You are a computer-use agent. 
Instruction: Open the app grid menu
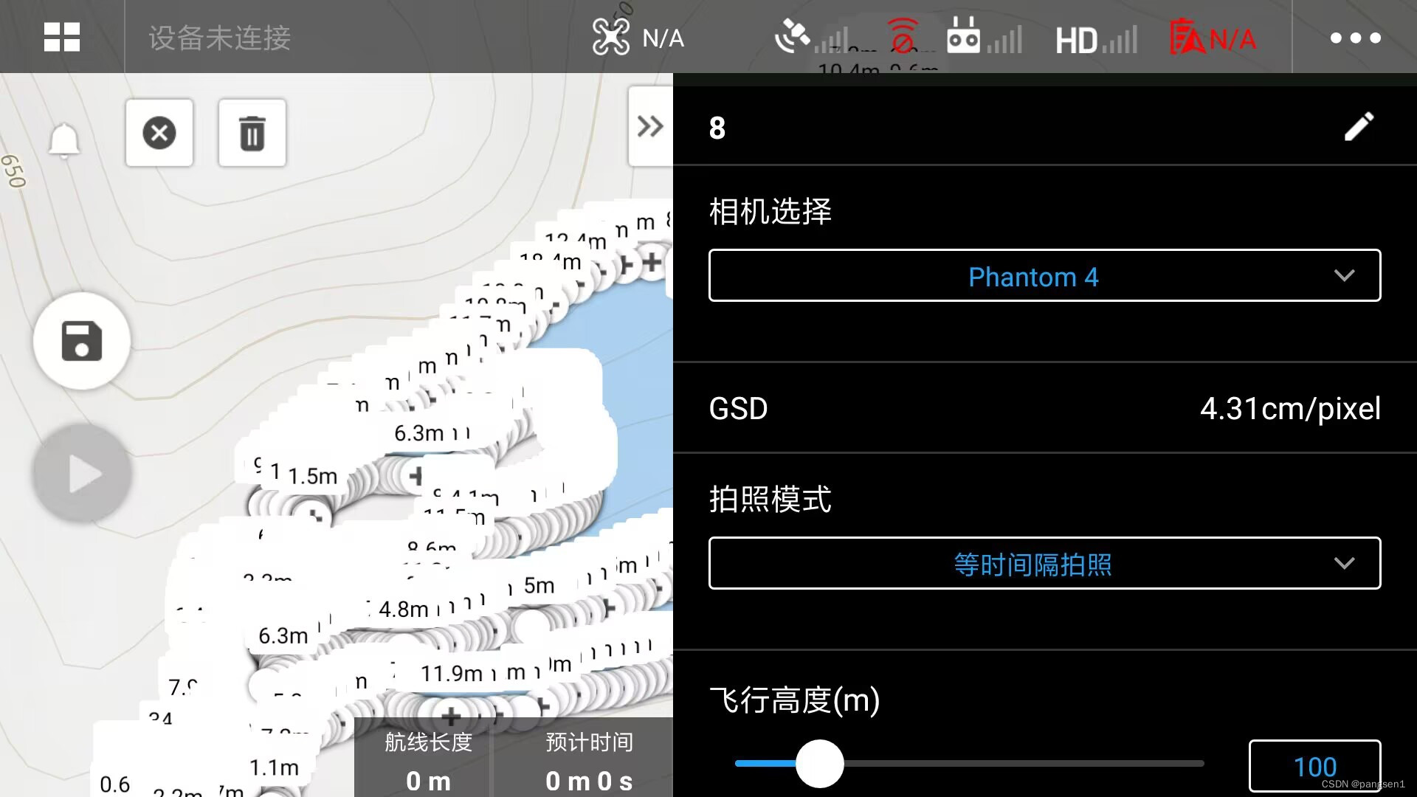(x=61, y=37)
